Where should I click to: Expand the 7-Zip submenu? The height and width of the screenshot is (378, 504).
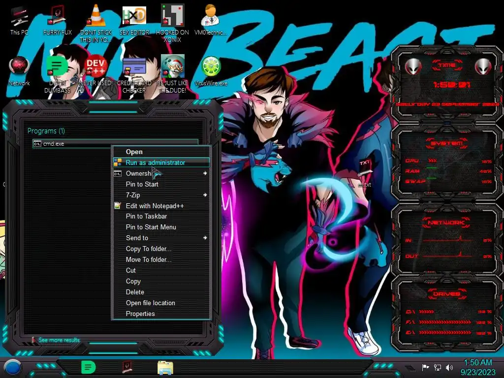pyautogui.click(x=161, y=195)
